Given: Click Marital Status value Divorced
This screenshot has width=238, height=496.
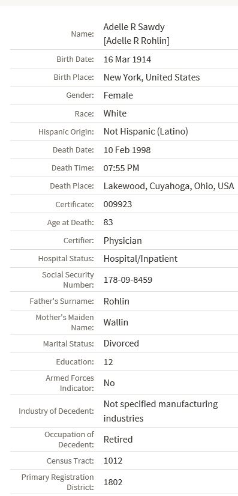Looking at the screenshot, I should pos(121,343).
